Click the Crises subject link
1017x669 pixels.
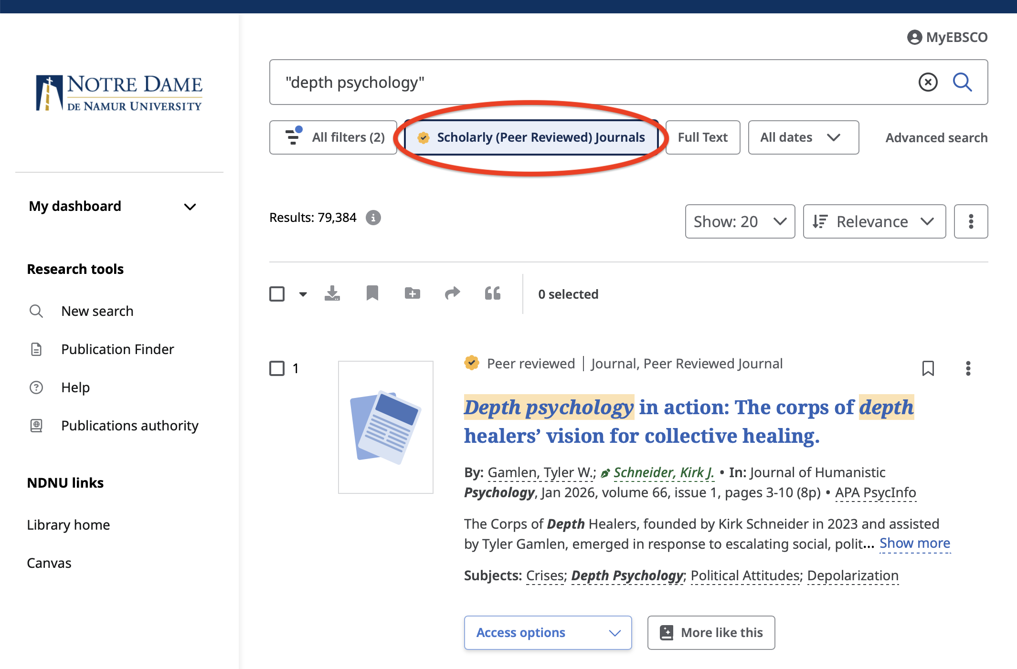(x=546, y=575)
